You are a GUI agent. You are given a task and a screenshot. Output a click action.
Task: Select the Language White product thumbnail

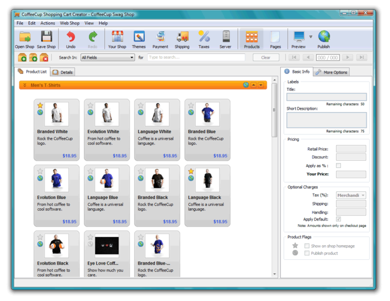[x=157, y=114]
